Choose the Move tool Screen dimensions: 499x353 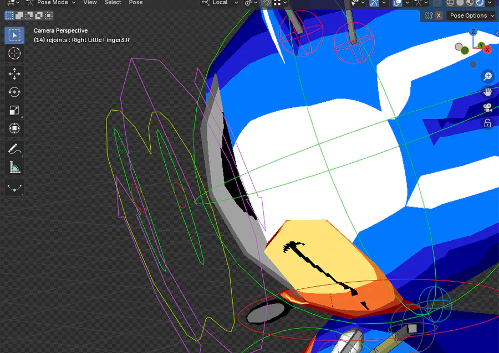click(x=14, y=74)
